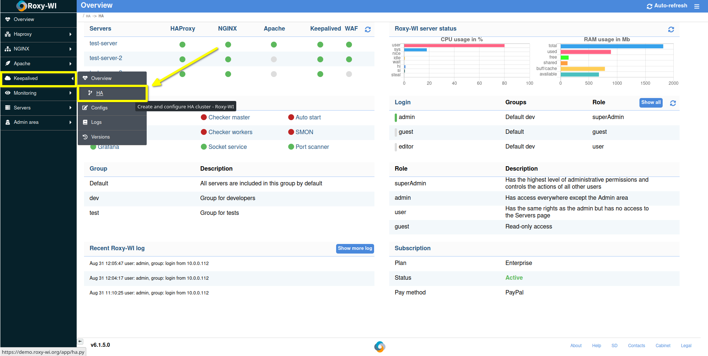Expand the Admin area sidebar menu
Viewport: 708px width, 356px height.
[38, 122]
